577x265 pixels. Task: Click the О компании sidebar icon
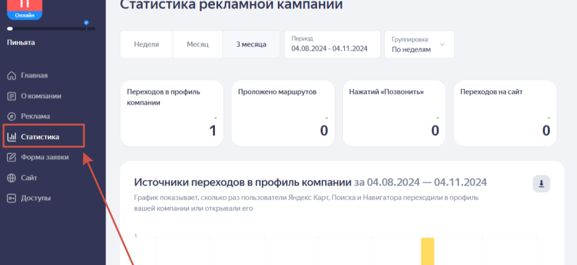click(11, 96)
